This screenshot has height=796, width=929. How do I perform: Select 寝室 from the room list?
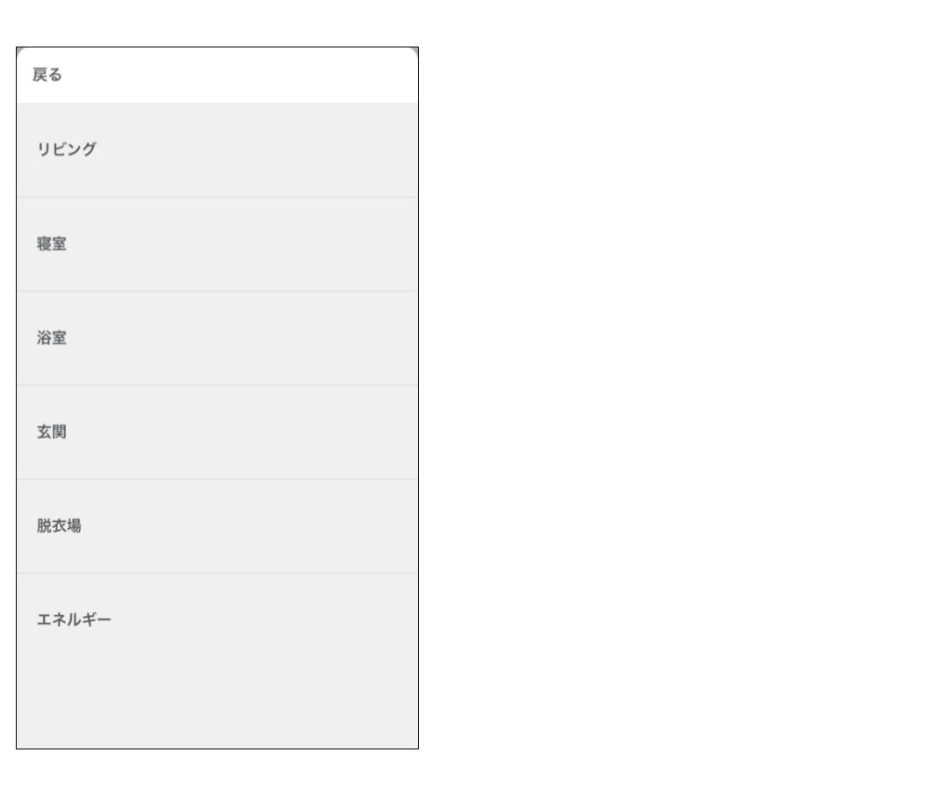click(52, 244)
